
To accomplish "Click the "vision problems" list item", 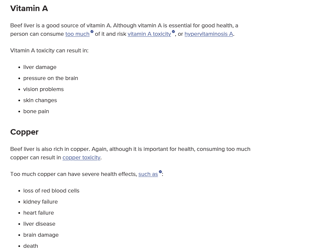I will (43, 89).
